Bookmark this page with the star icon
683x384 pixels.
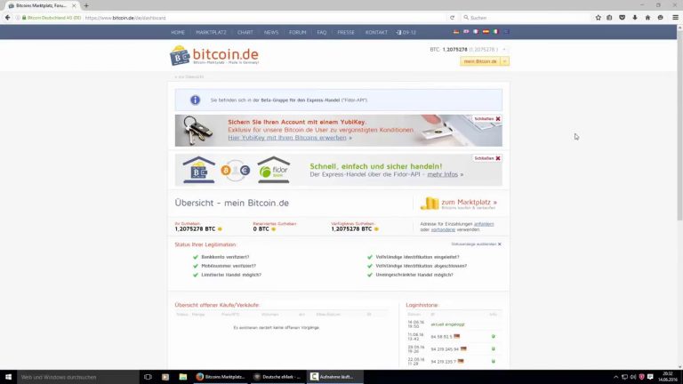tap(598, 18)
